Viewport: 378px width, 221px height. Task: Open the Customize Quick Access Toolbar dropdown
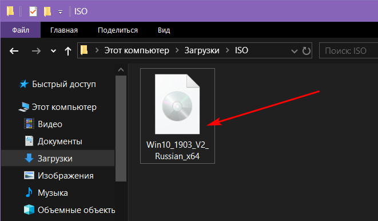(x=60, y=12)
